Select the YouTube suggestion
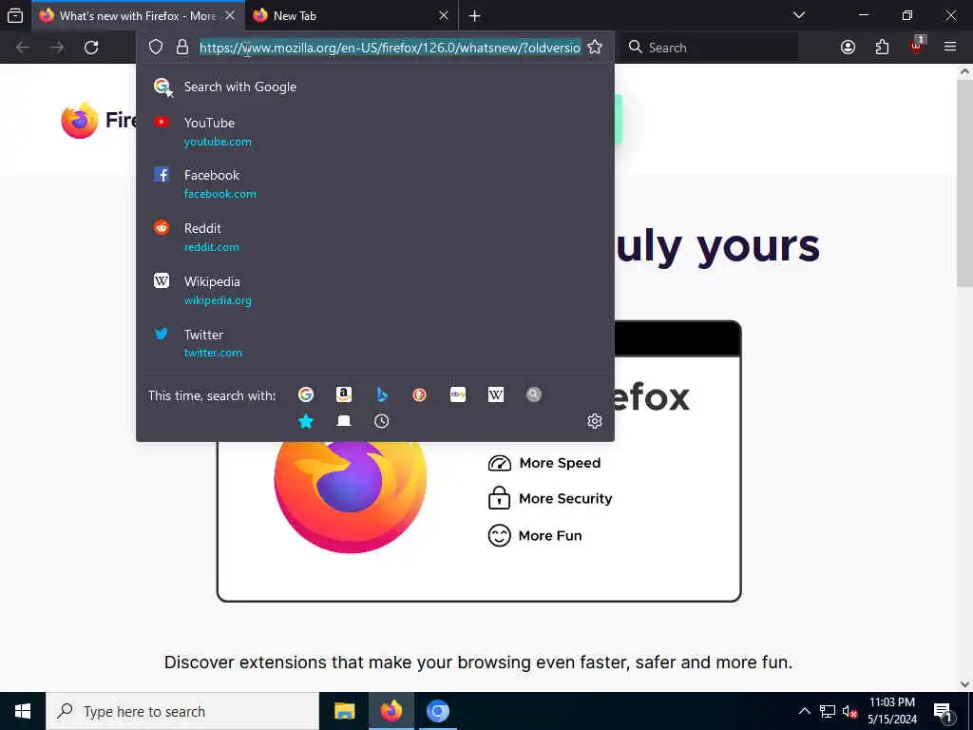973x730 pixels. coord(374,131)
